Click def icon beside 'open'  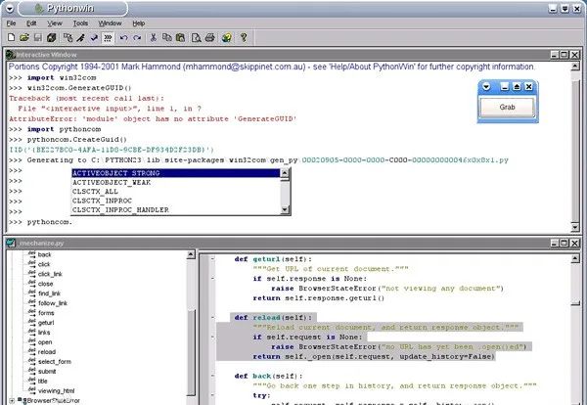click(x=32, y=341)
